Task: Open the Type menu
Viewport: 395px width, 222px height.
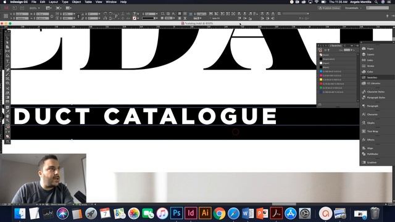Action: click(x=65, y=2)
